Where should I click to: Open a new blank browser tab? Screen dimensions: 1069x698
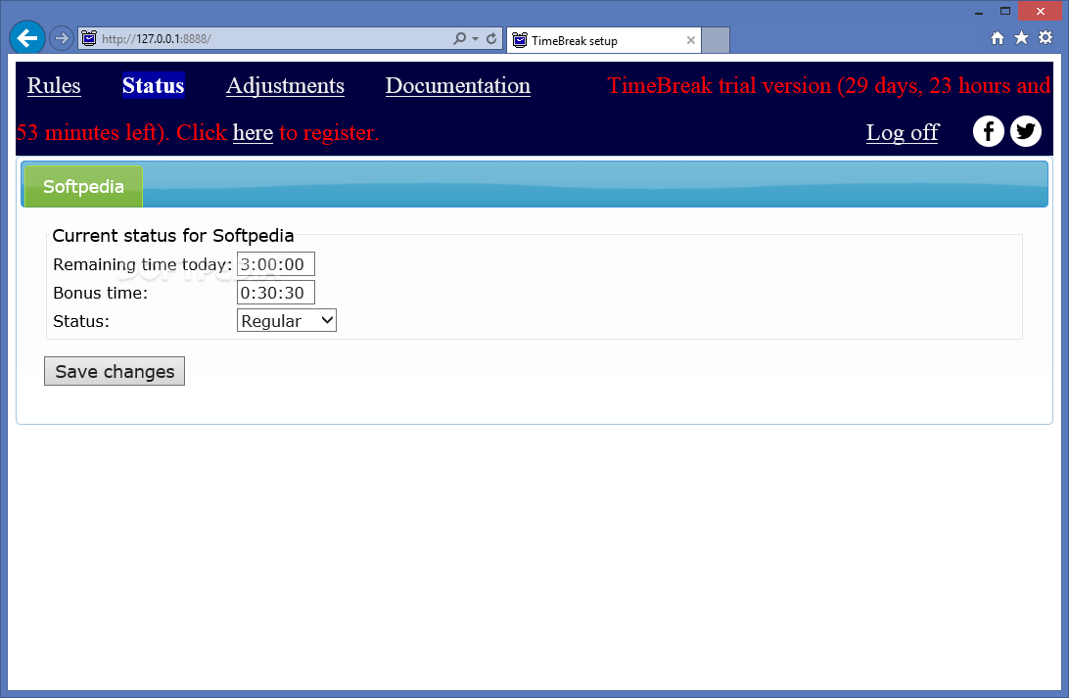coord(716,40)
